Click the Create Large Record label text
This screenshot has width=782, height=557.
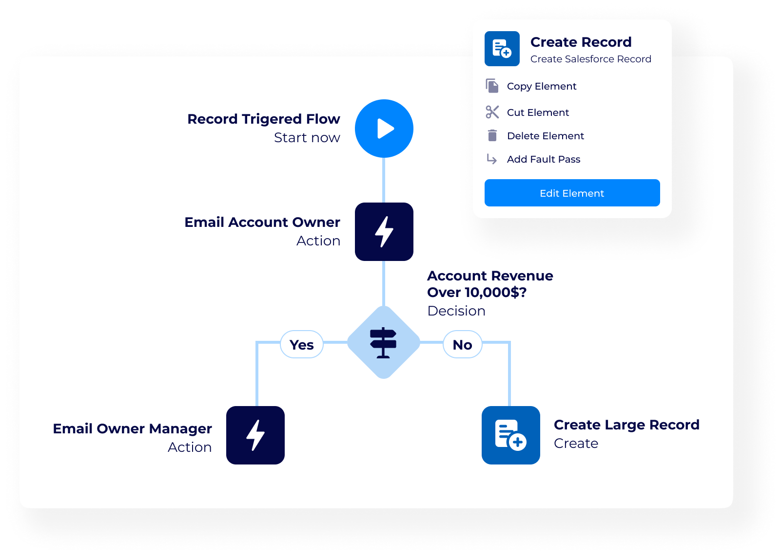coord(626,425)
